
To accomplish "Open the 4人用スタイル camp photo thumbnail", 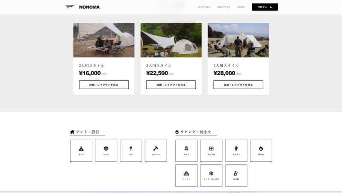I will 238,40.
